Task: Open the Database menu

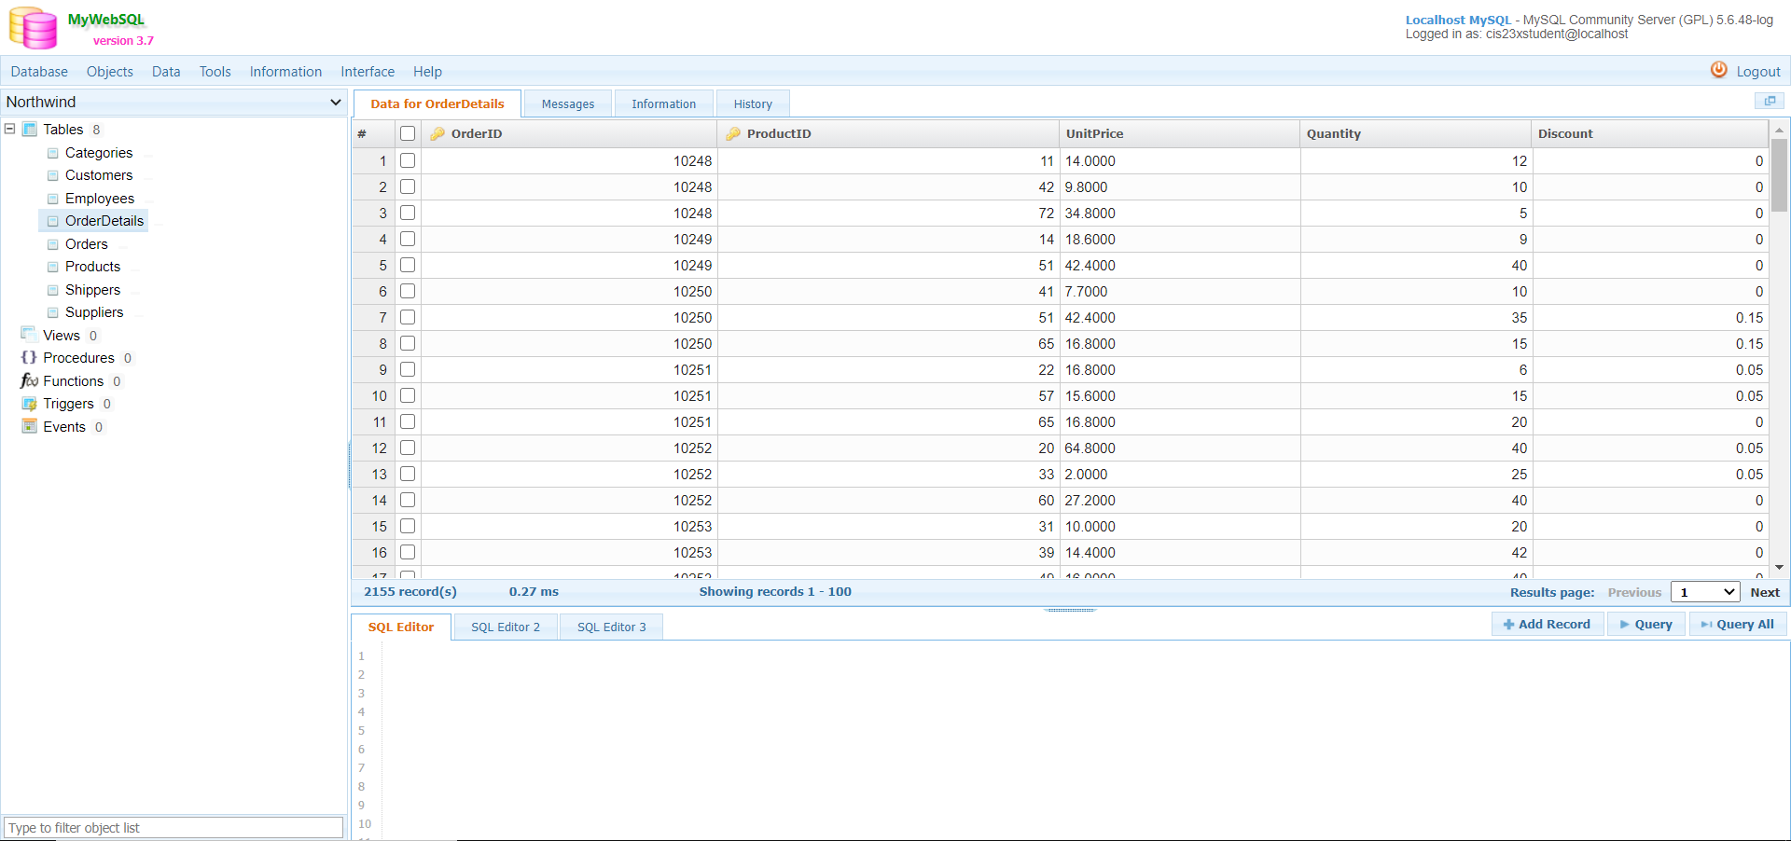Action: click(39, 72)
